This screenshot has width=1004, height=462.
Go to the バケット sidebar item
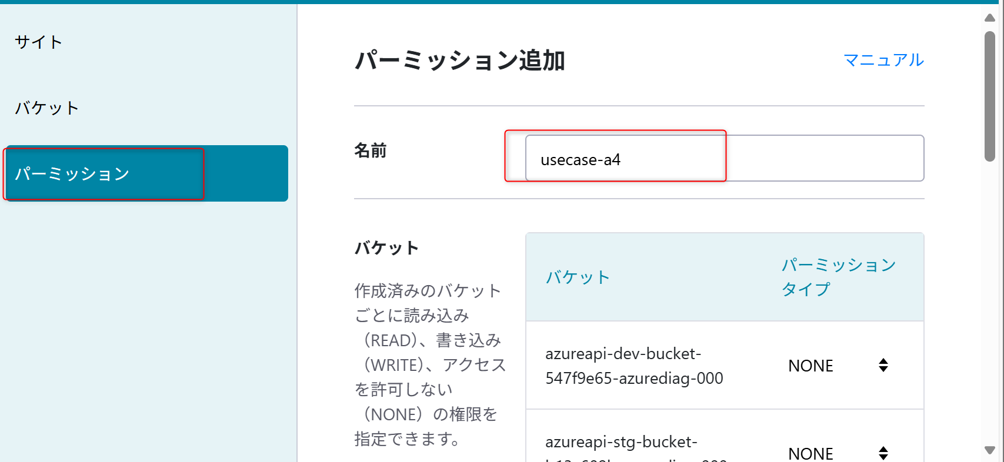point(47,108)
